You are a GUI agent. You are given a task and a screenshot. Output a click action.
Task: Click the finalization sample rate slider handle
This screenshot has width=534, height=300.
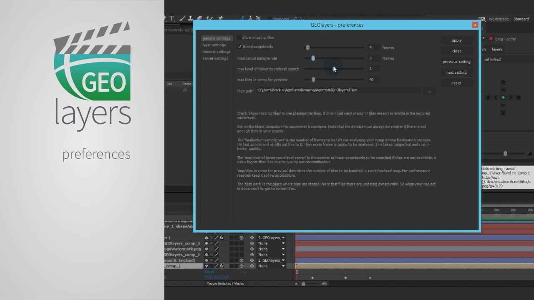click(313, 58)
